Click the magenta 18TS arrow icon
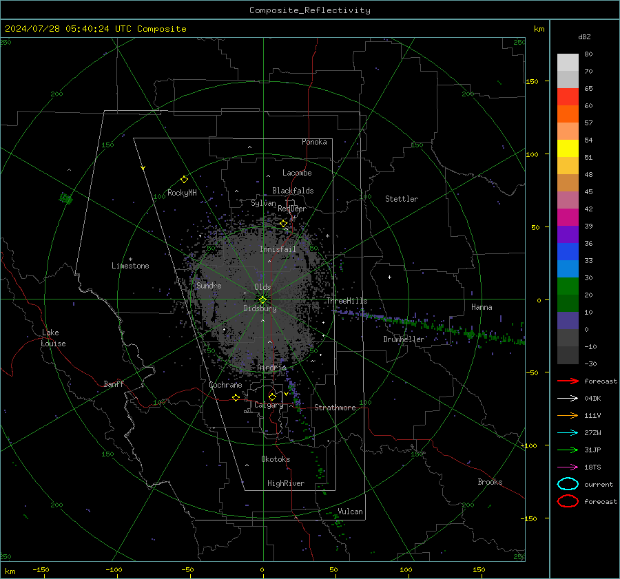This screenshot has height=579, width=620. pos(568,467)
